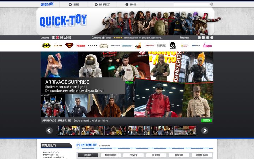The height and width of the screenshot is (159, 254).
Task: Click the Availability sidebar heading
Action: tap(56, 146)
